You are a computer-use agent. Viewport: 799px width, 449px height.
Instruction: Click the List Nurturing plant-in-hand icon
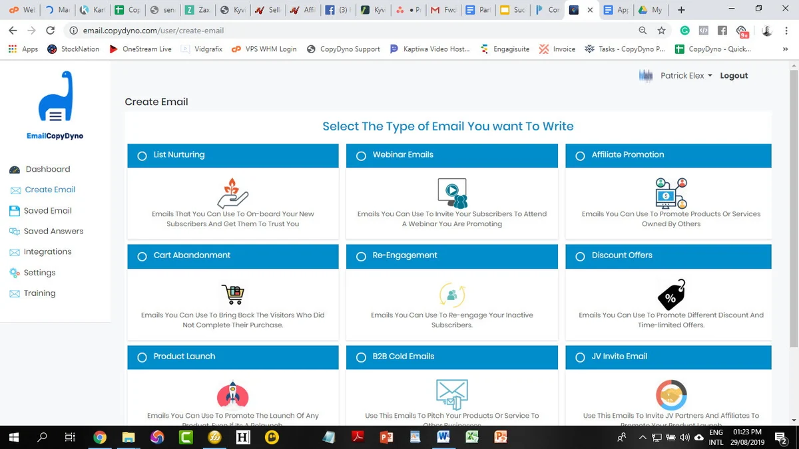233,193
